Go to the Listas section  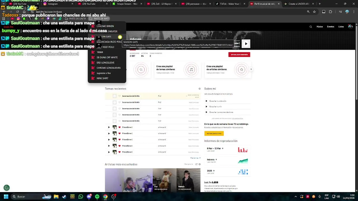(x=341, y=27)
